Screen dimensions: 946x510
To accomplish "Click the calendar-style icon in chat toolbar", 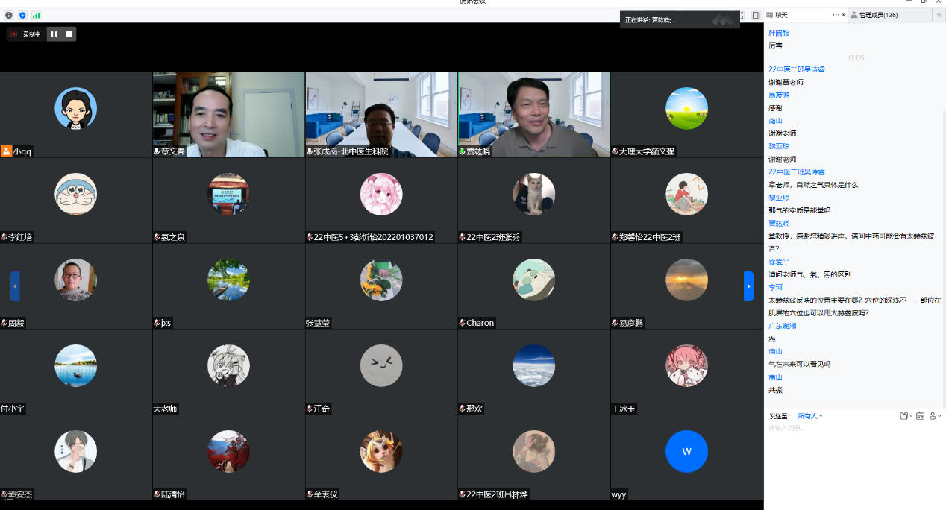I will click(x=921, y=416).
